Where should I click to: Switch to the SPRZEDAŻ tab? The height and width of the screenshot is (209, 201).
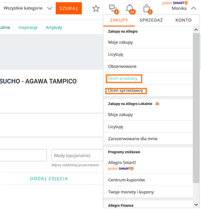tap(151, 20)
